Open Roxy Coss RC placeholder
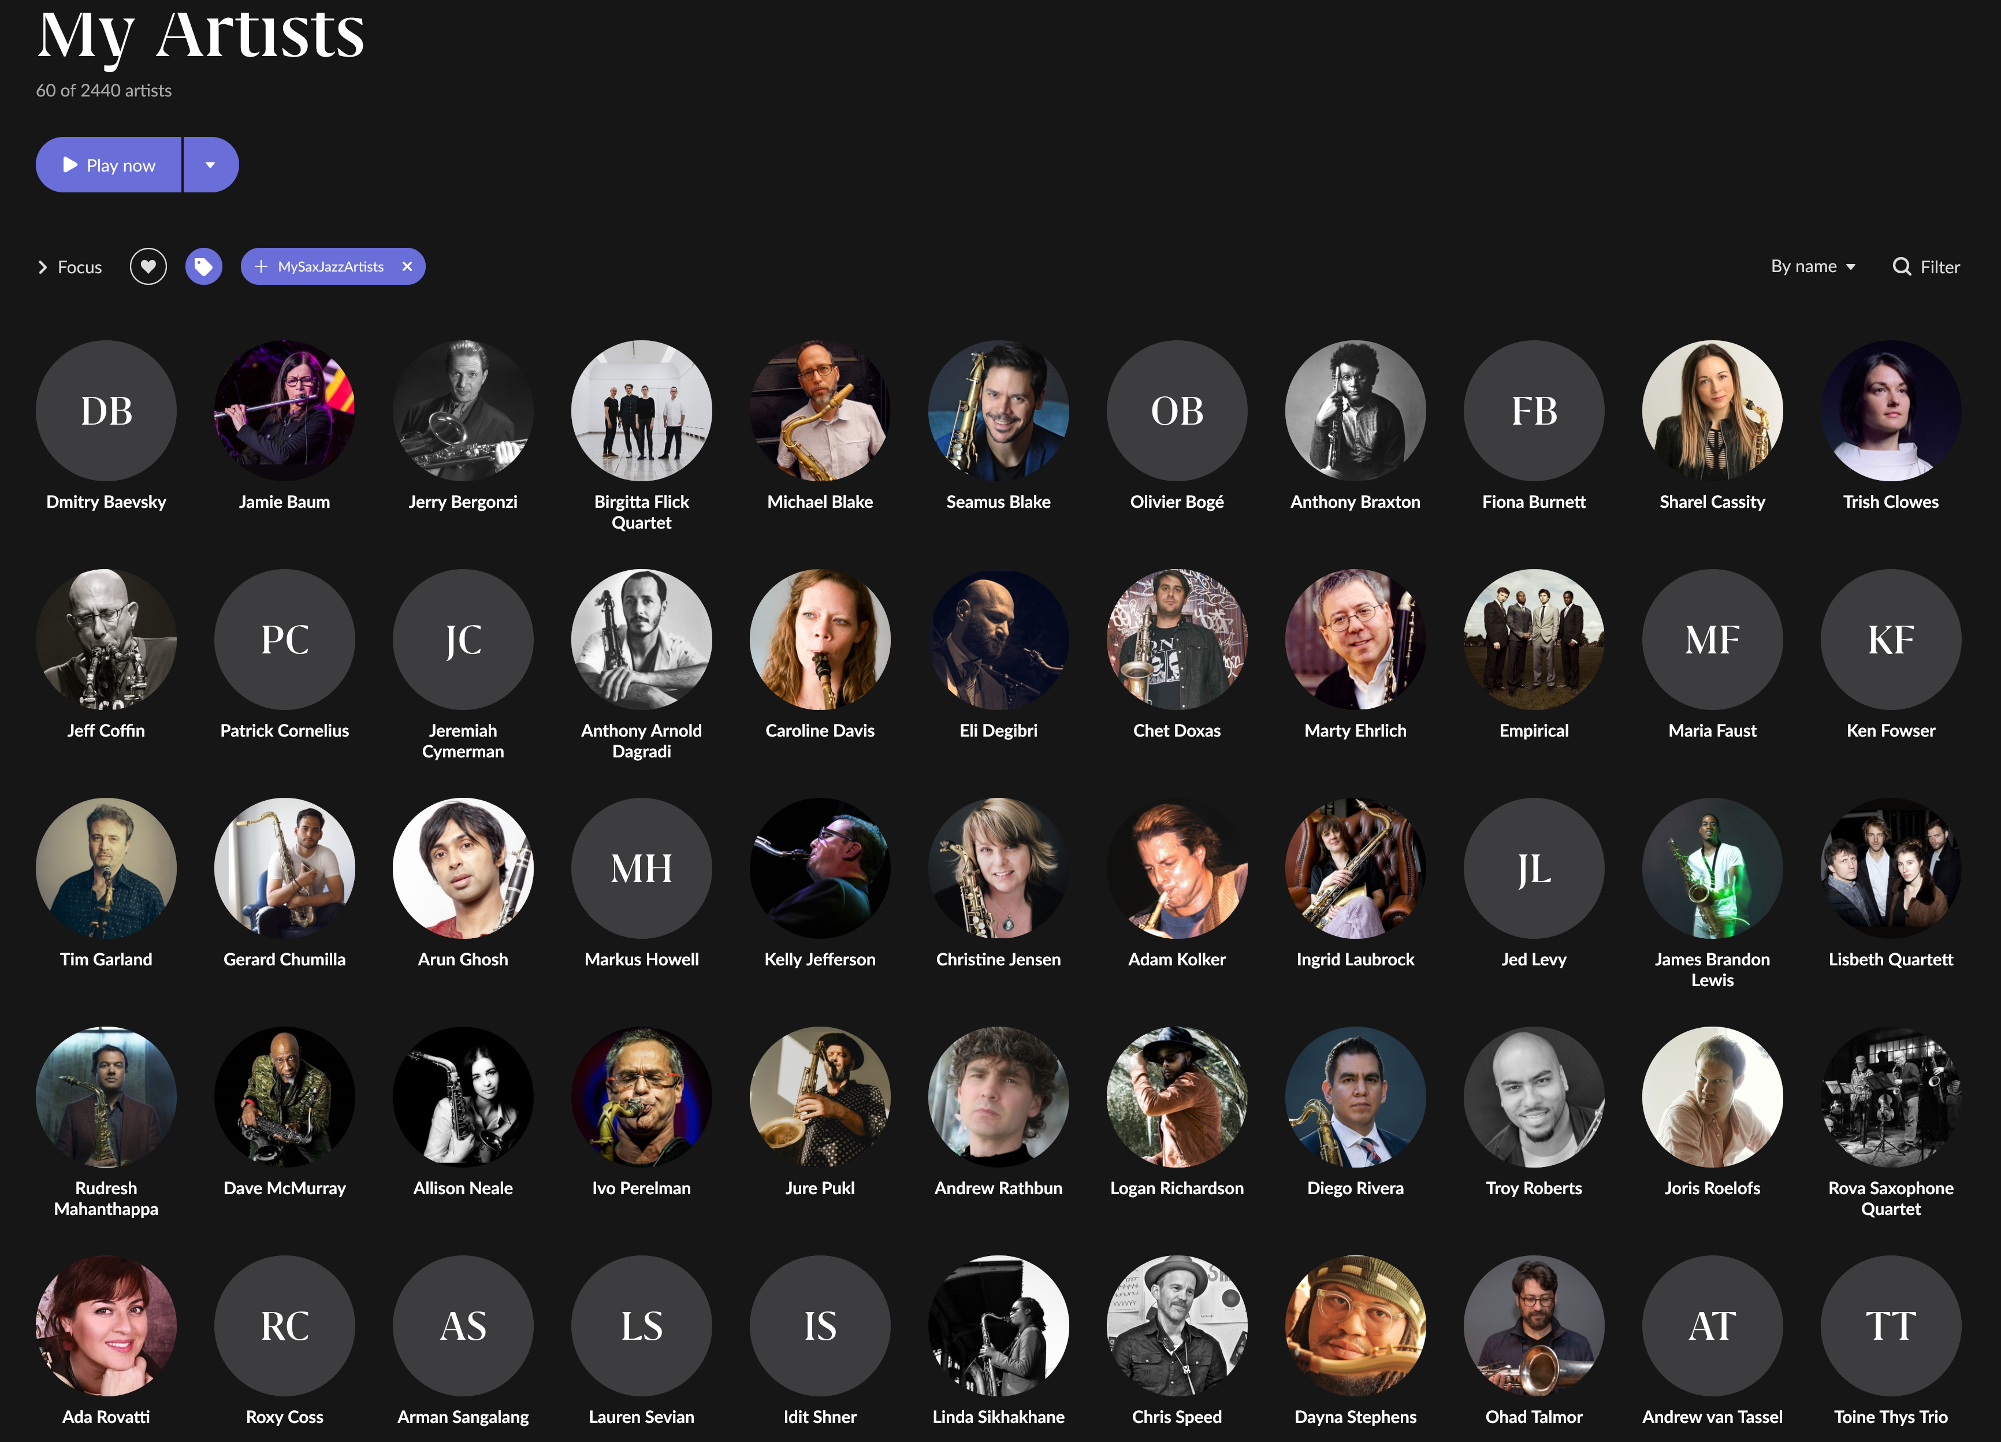The height and width of the screenshot is (1442, 2001). 284,1325
